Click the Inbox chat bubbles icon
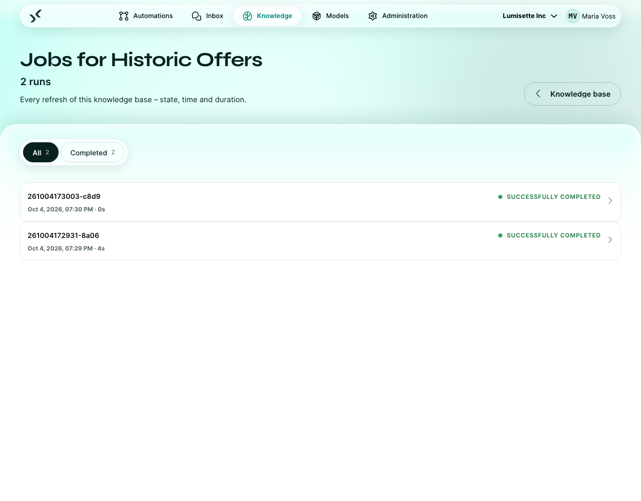The height and width of the screenshot is (501, 641). (x=196, y=16)
